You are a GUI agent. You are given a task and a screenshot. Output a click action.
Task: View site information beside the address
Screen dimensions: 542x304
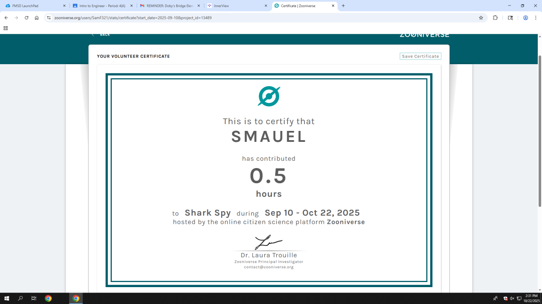(49, 18)
